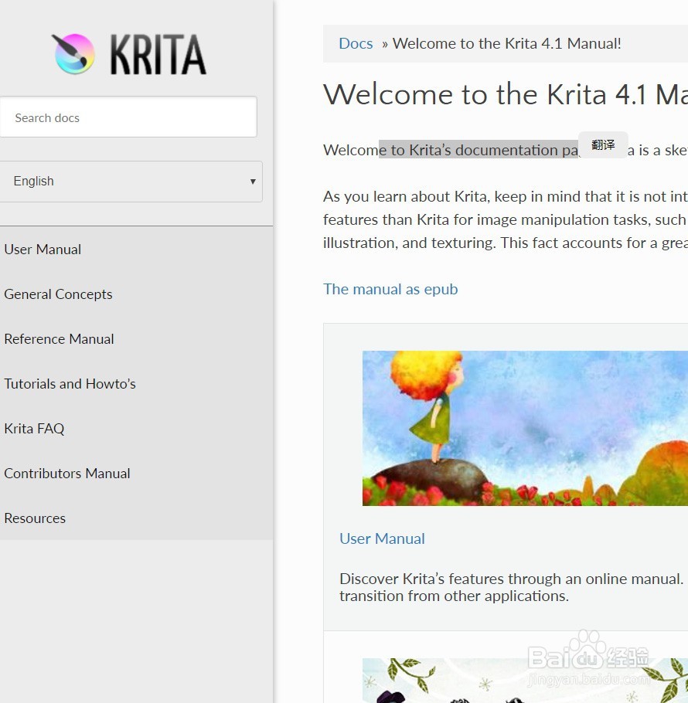Focus the Search docs field

tap(128, 117)
